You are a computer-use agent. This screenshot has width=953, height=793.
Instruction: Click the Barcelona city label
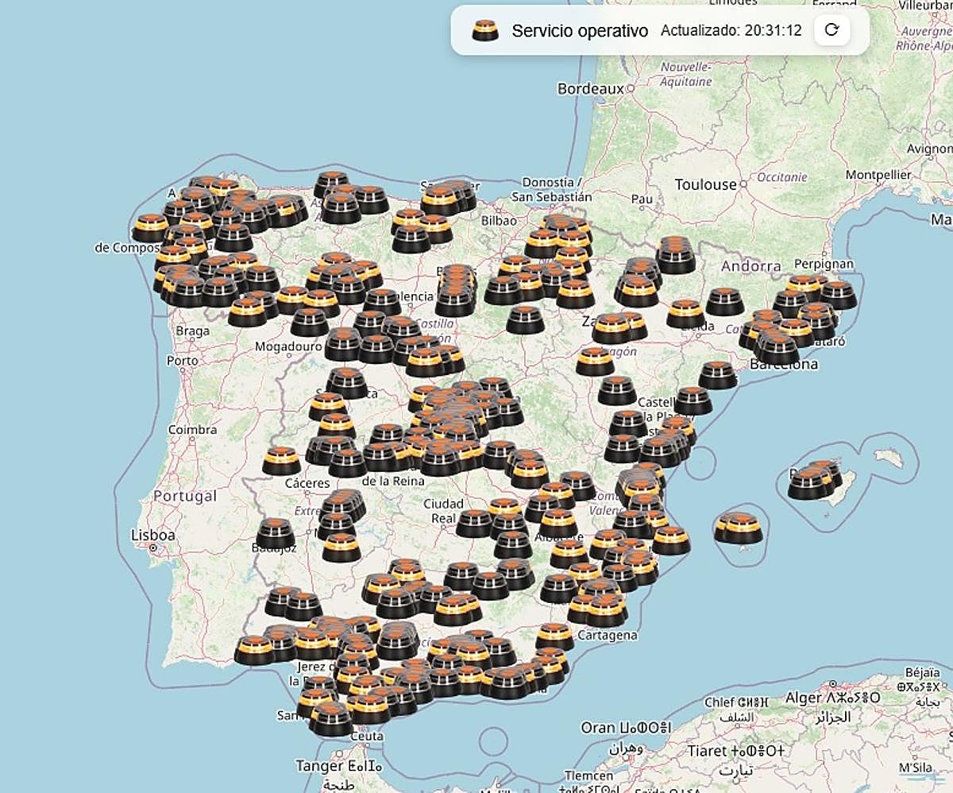tap(784, 365)
